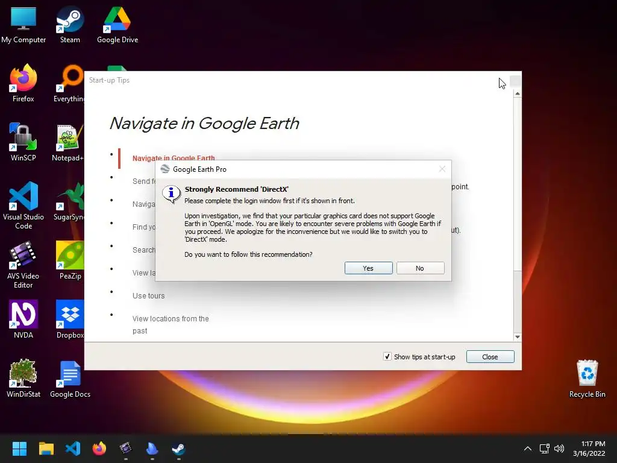Open the Google Drive desktop shortcut
This screenshot has width=617, height=463.
117,24
